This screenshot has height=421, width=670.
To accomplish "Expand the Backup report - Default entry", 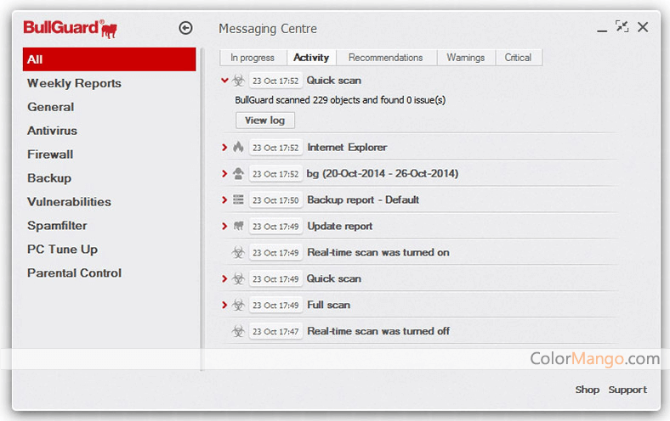I will click(224, 200).
